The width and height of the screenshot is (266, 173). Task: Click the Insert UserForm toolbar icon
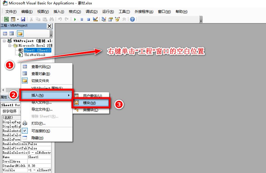[13, 19]
